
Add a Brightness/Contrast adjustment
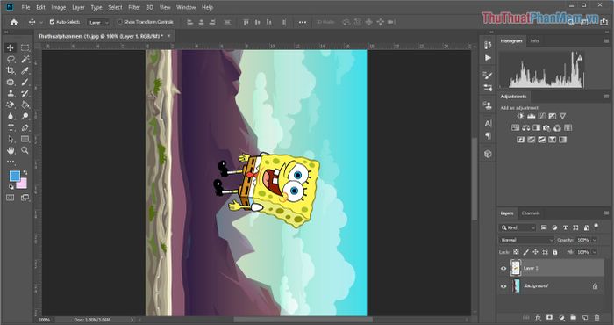(x=520, y=116)
